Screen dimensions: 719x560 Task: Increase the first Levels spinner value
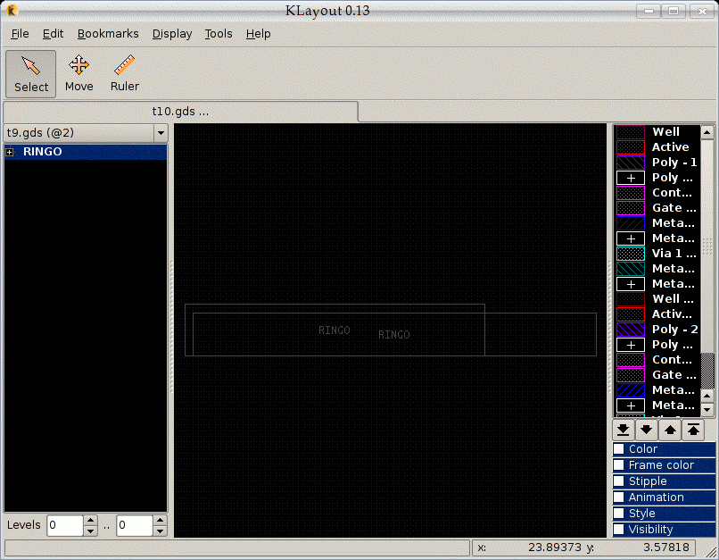[90, 521]
